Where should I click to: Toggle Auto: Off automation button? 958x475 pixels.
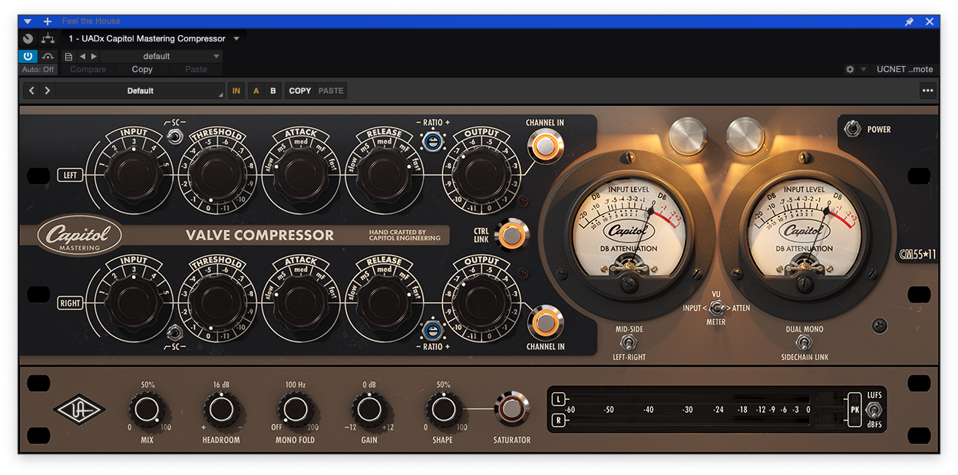point(38,69)
